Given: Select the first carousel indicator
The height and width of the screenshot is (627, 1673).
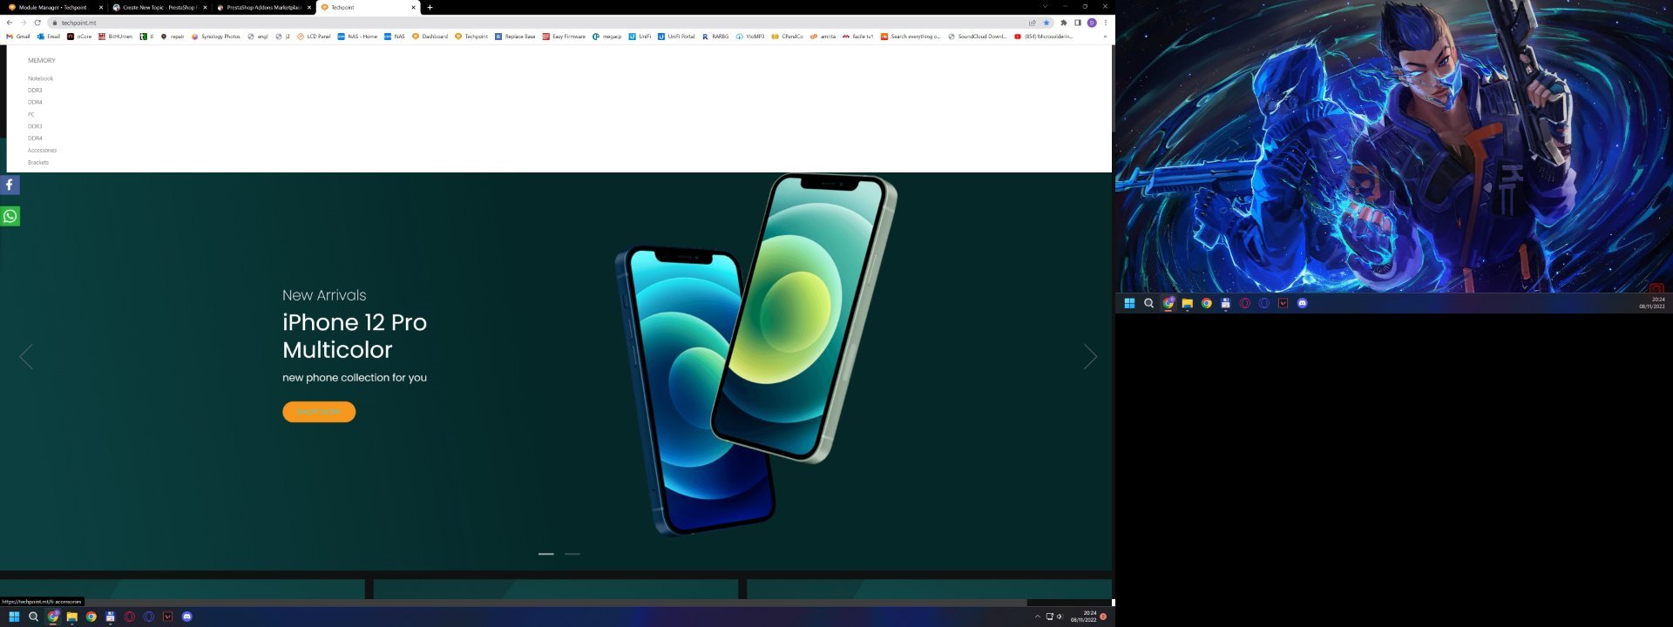Looking at the screenshot, I should coord(546,554).
